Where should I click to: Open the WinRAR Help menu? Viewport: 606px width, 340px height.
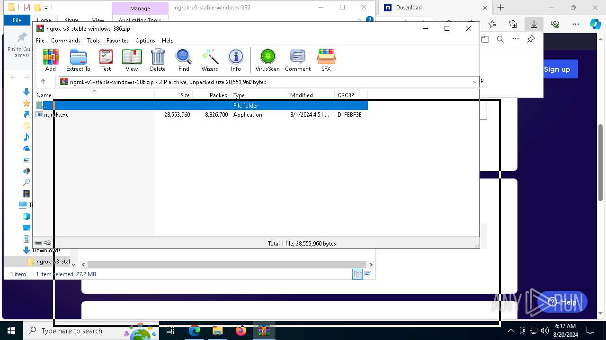click(168, 41)
